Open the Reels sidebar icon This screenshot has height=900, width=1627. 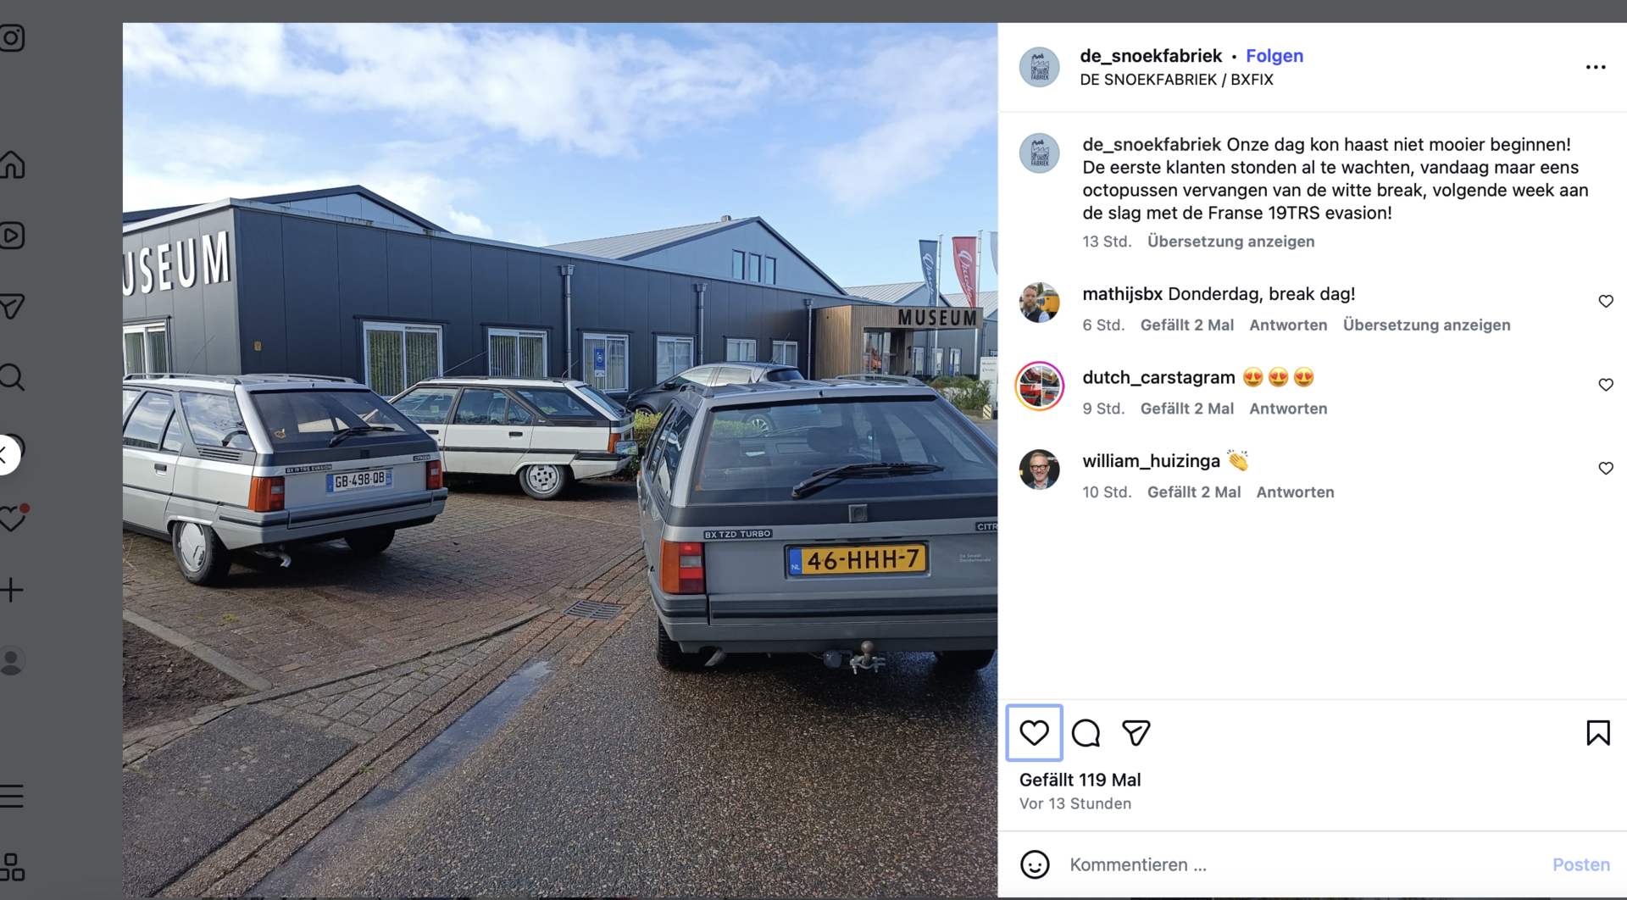point(12,236)
